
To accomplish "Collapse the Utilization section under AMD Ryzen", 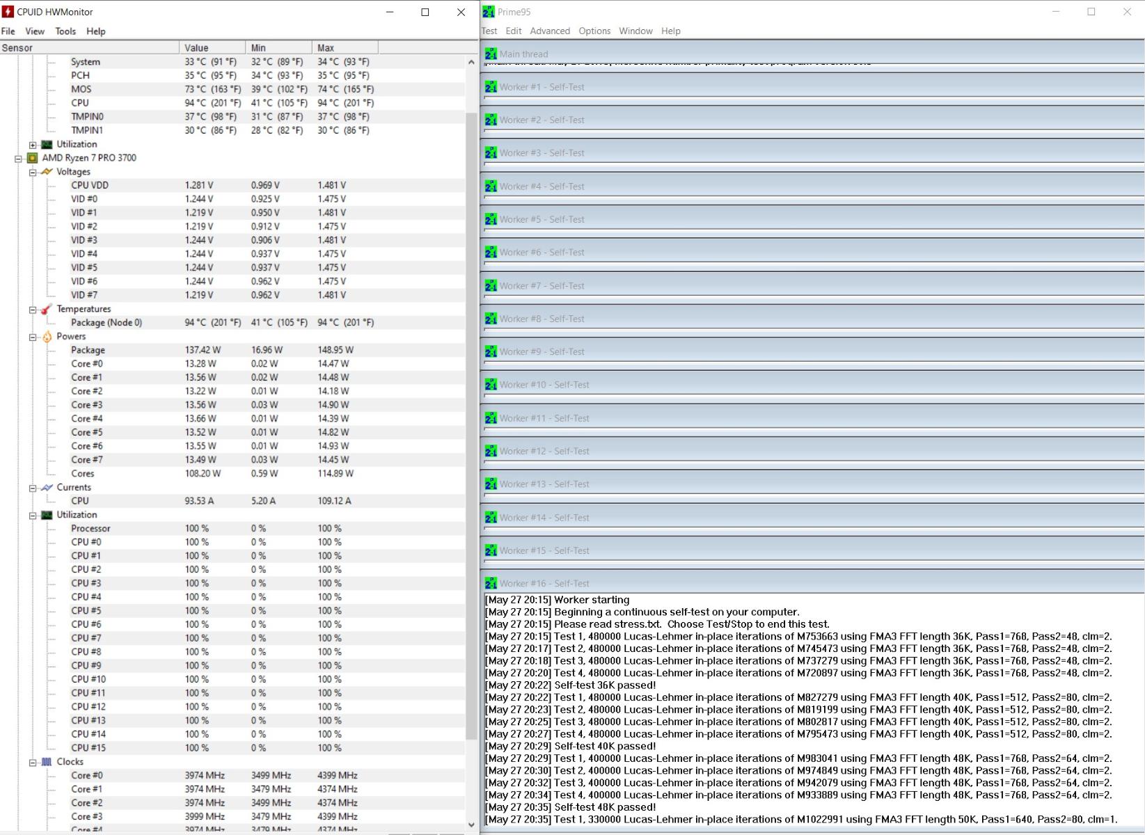I will coord(33,516).
